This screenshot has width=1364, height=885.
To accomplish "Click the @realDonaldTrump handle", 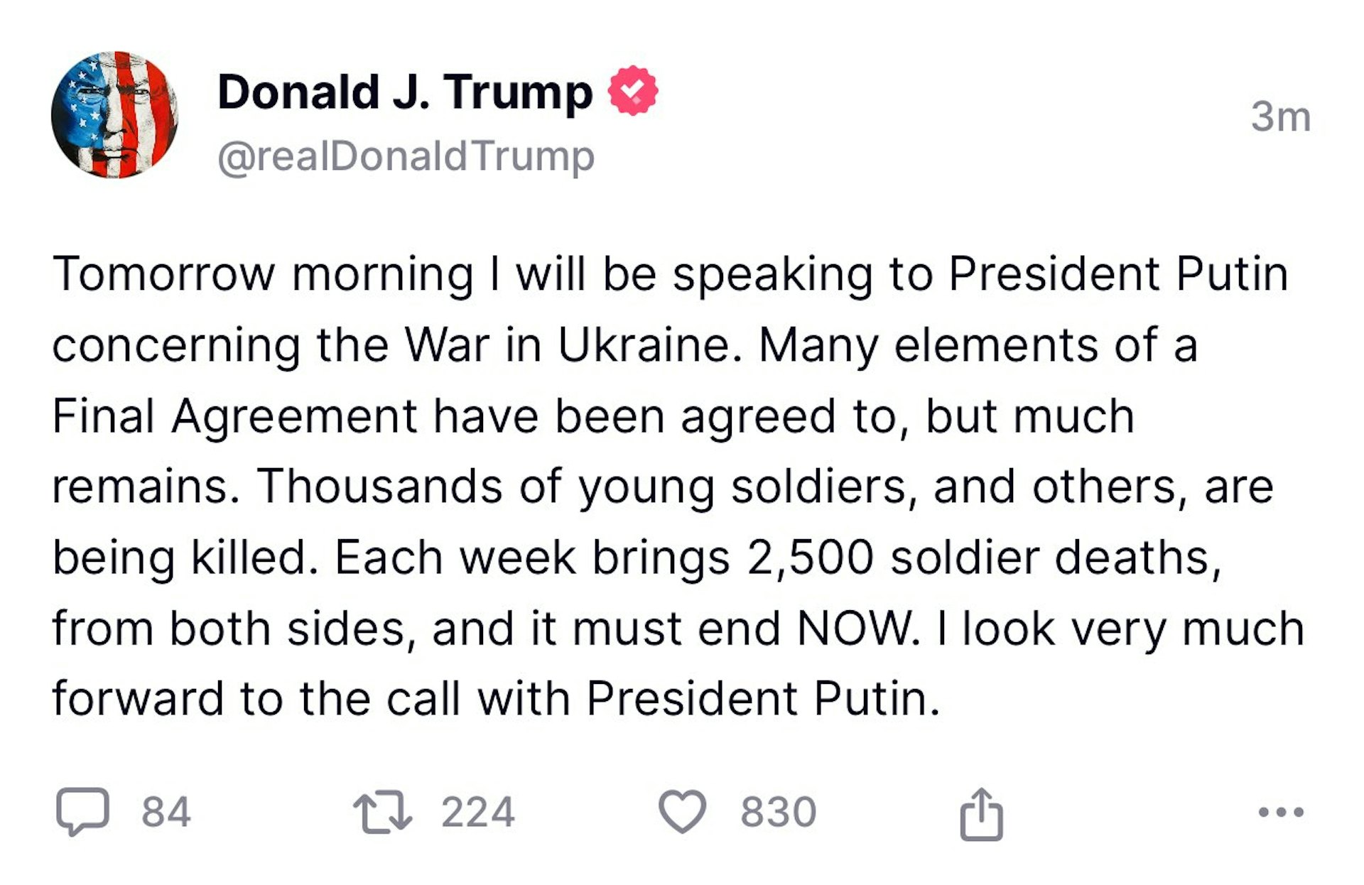I will (x=406, y=157).
